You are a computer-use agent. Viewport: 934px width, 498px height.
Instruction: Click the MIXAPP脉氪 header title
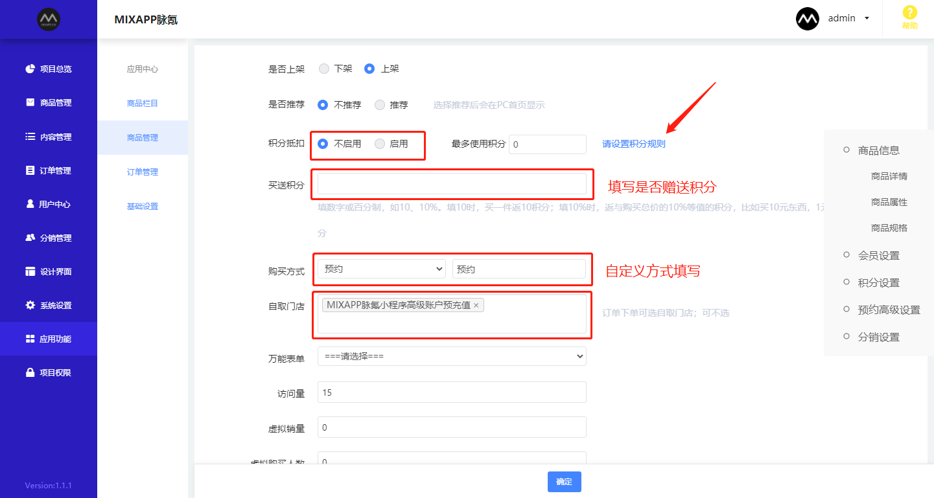click(146, 19)
